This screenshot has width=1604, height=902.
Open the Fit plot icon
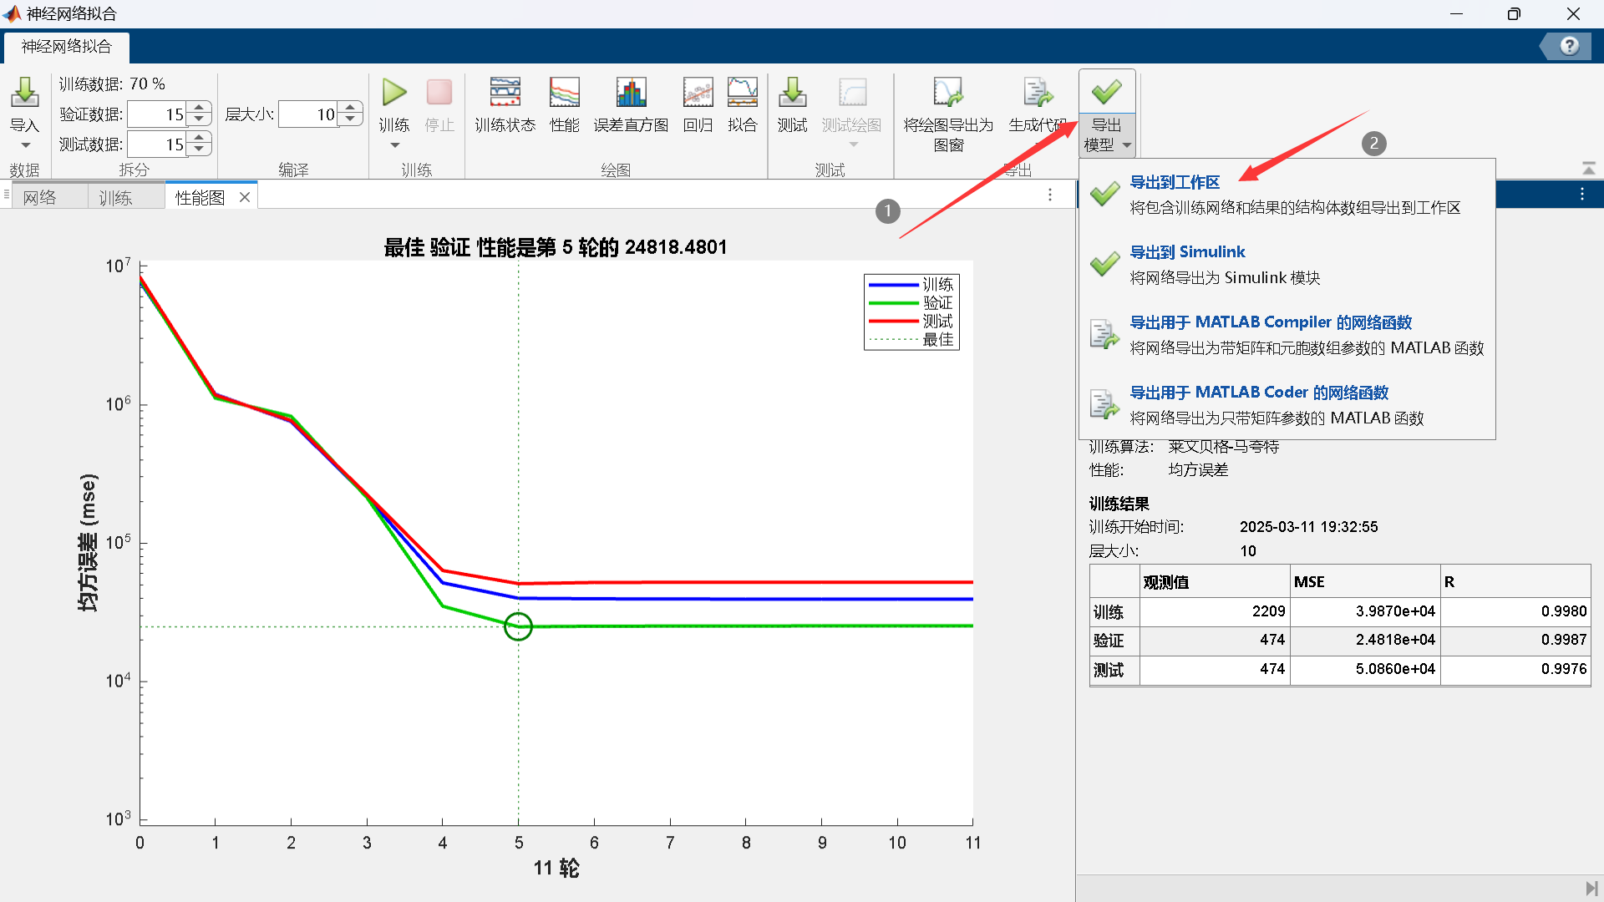[x=742, y=94]
